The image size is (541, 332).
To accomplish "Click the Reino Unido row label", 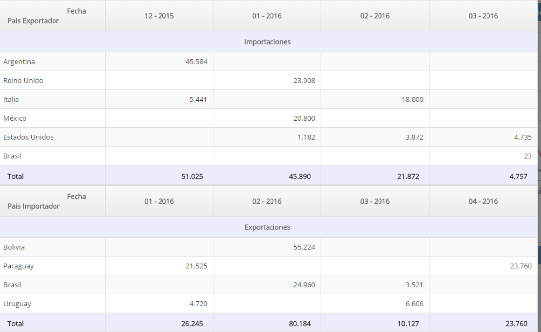I will 23,80.
